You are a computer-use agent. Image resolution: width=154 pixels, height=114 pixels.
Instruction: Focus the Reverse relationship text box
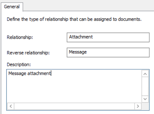pos(108,53)
